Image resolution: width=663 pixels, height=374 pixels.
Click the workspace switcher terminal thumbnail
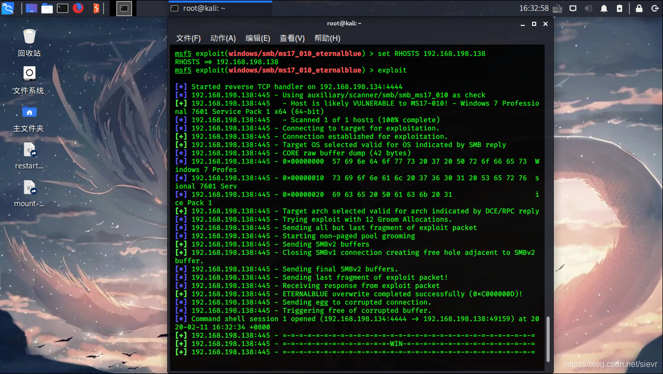[x=124, y=8]
